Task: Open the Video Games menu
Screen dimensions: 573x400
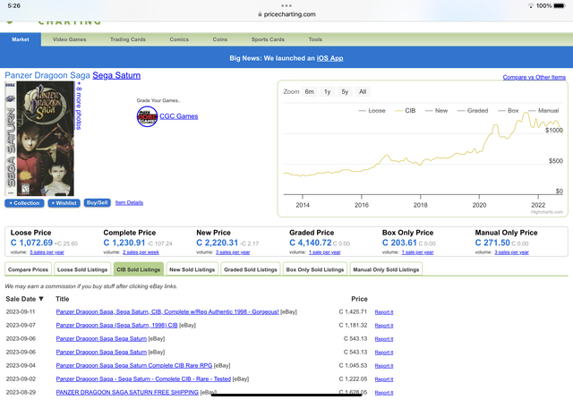Action: point(70,39)
